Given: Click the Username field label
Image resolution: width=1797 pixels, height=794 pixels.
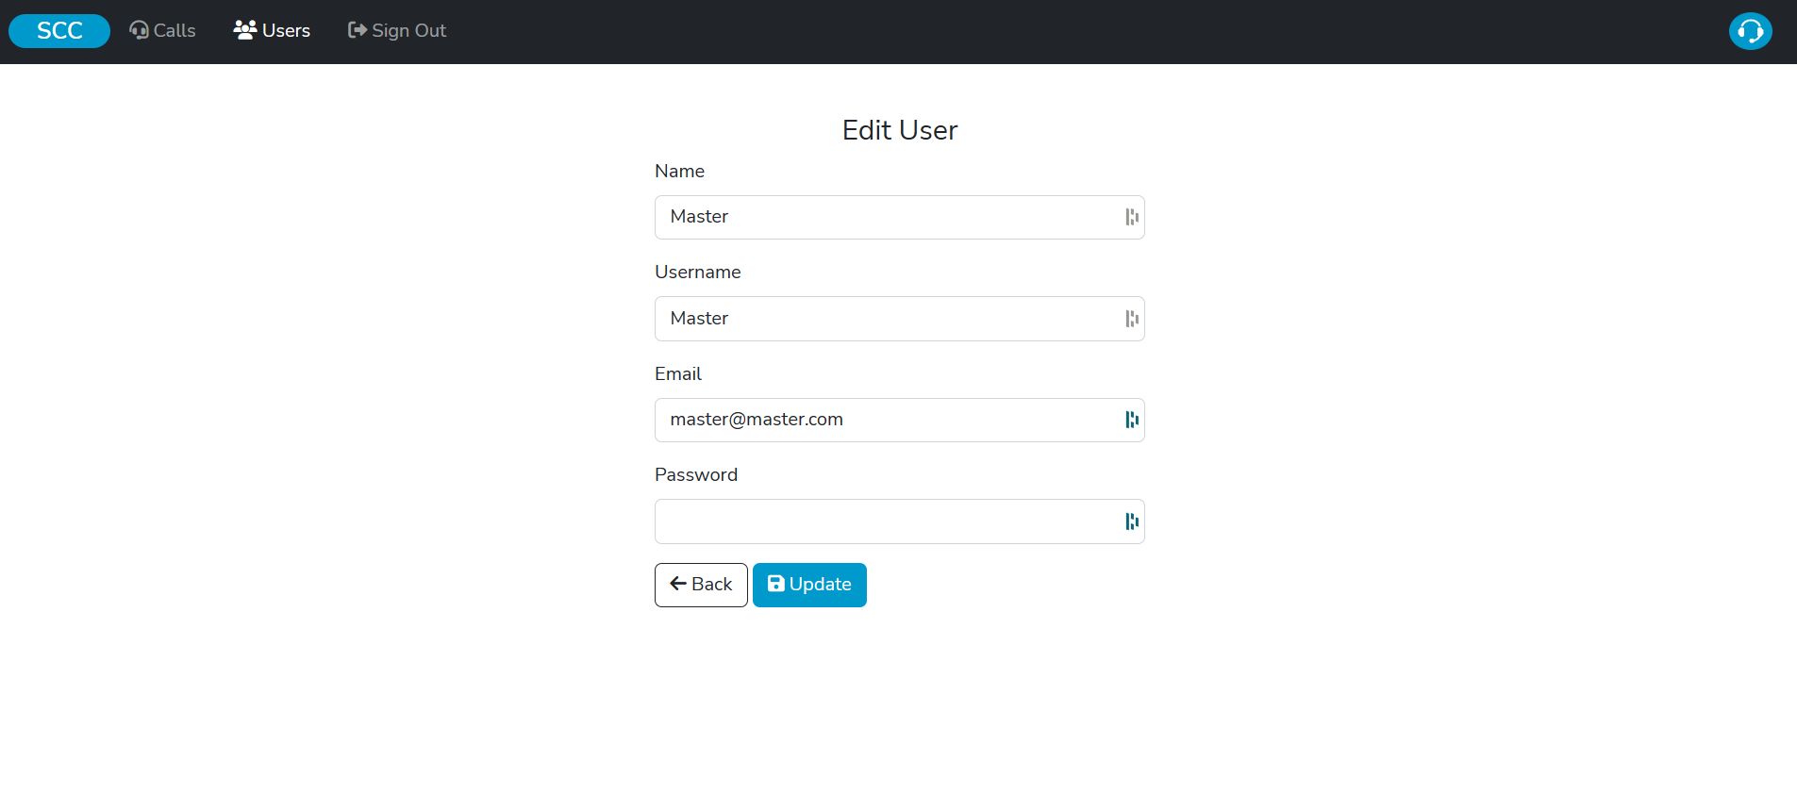Looking at the screenshot, I should pyautogui.click(x=697, y=272).
